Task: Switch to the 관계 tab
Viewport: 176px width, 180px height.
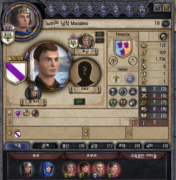Action: click(45, 146)
